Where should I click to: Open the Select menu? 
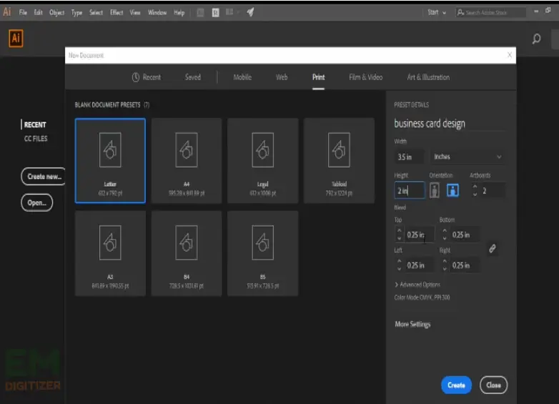[x=96, y=12]
